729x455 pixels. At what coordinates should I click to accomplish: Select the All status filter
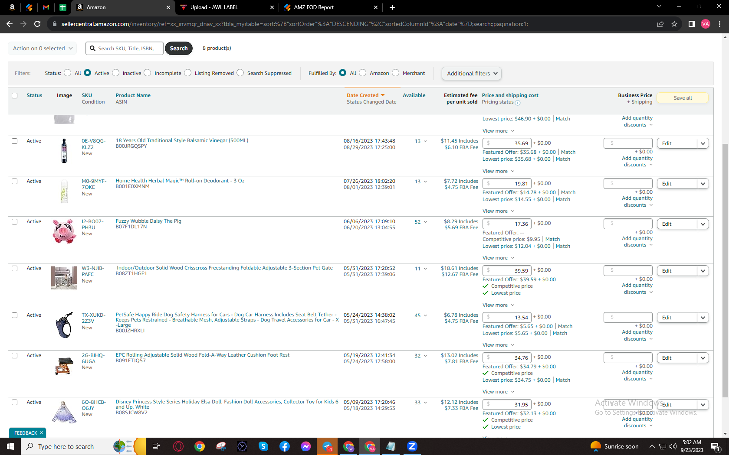point(67,73)
